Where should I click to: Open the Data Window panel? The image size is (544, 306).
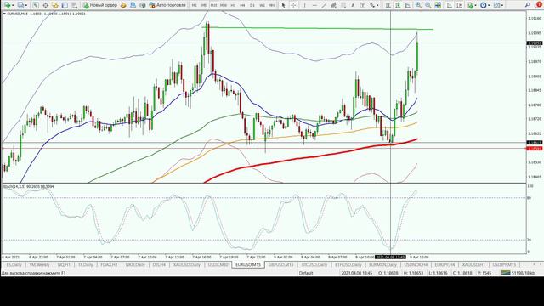[x=45, y=5]
